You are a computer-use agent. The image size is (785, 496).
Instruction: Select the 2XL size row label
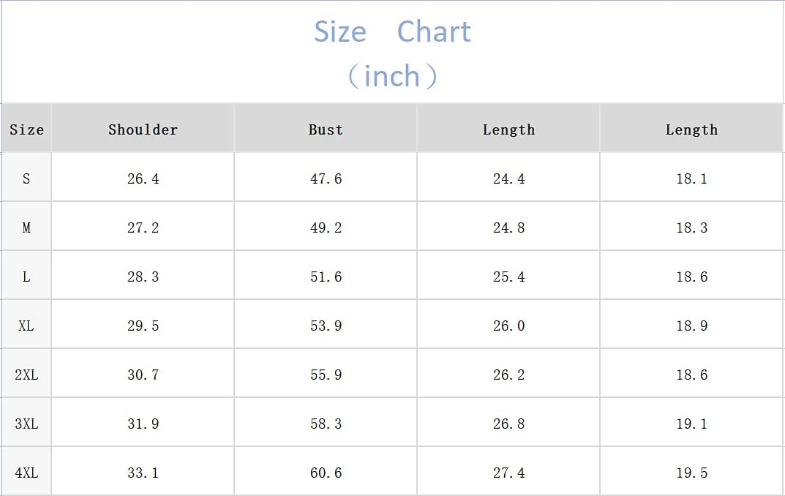click(x=26, y=375)
